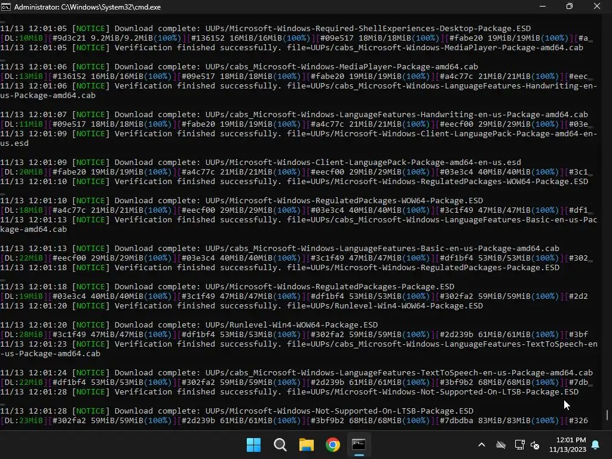Click the green DL:20MiB speed value
The height and width of the screenshot is (459, 612).
tap(31, 172)
